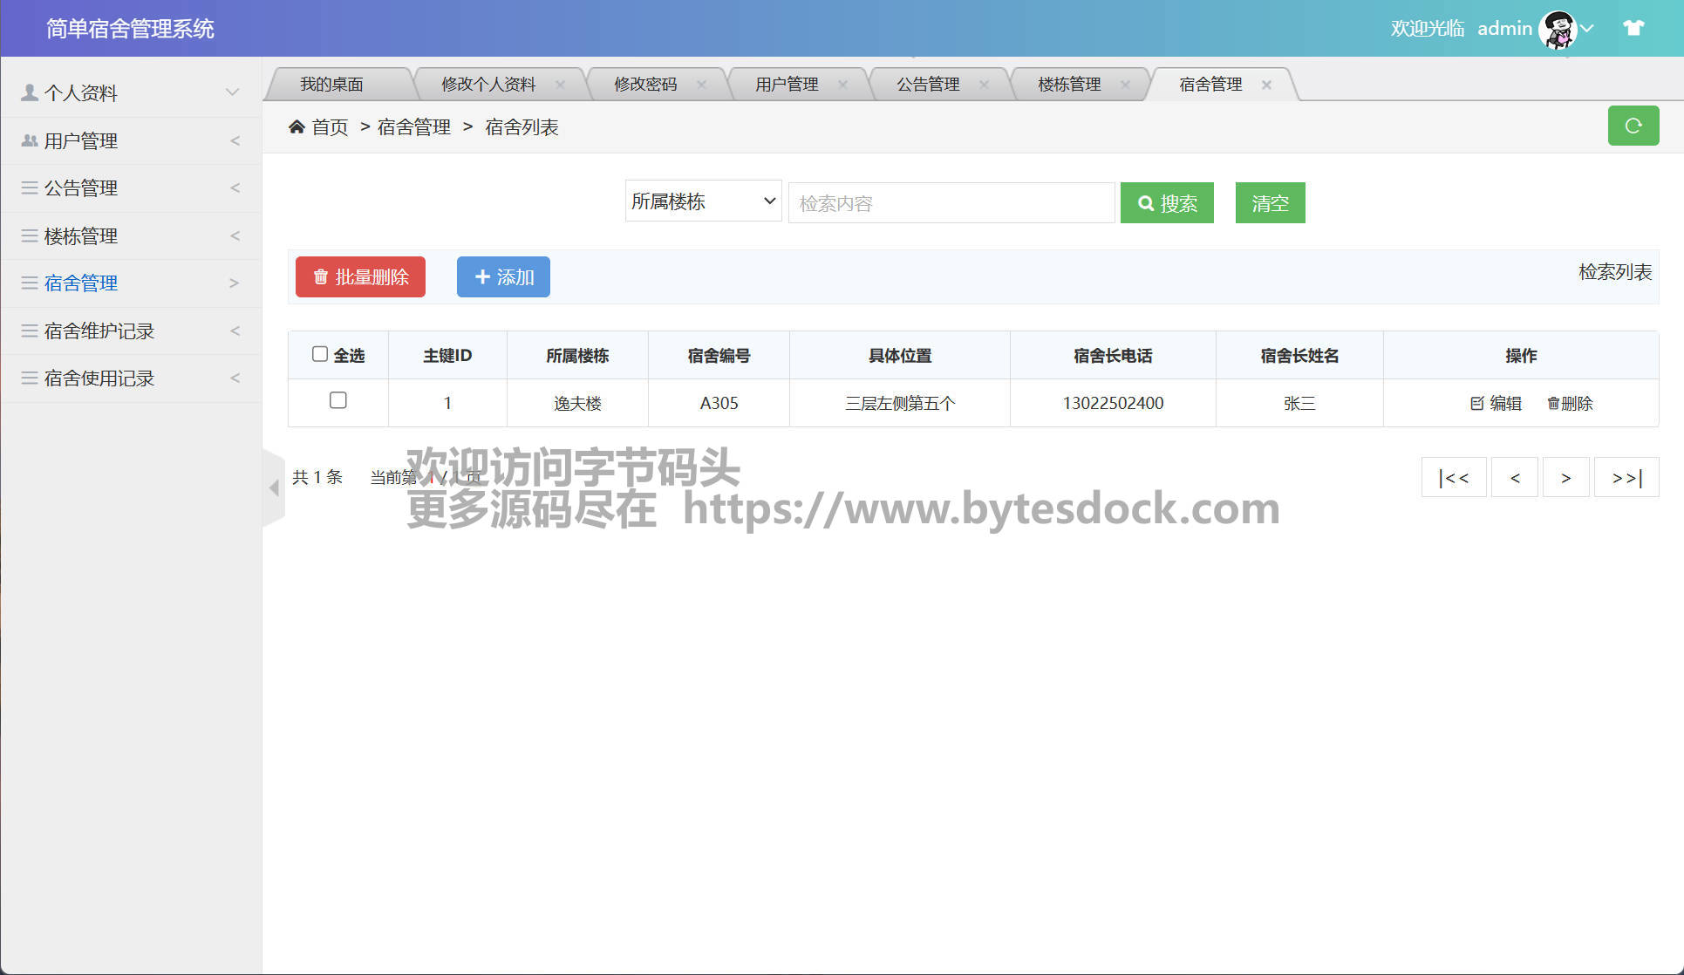The image size is (1684, 975).
Task: Close the 楼栋管理 tab with its X
Action: pyautogui.click(x=1125, y=85)
